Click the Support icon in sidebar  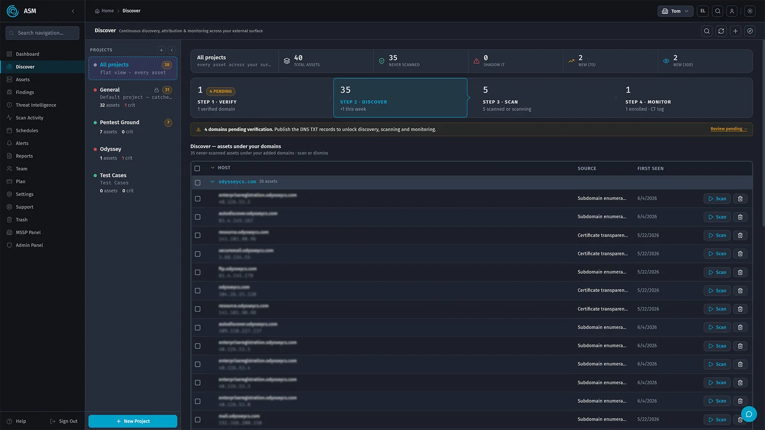[10, 207]
